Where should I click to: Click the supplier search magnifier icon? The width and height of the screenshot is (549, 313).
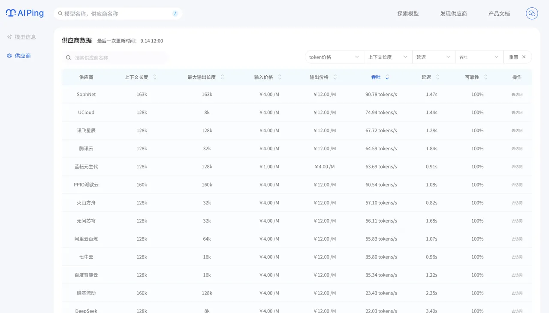pyautogui.click(x=68, y=58)
